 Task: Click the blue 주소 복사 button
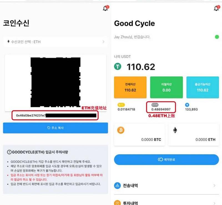pyautogui.click(x=56, y=128)
